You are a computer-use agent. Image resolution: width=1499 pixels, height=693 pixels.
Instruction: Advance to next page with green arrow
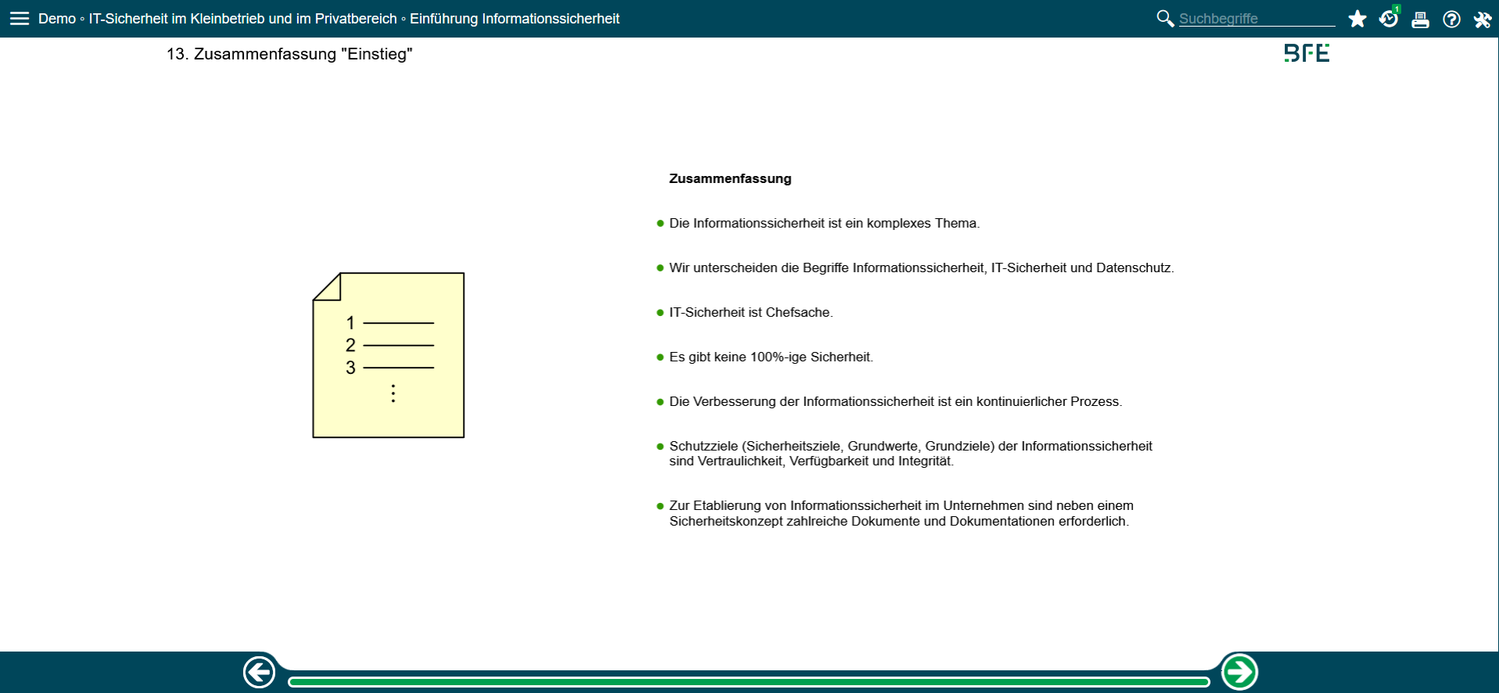pyautogui.click(x=1239, y=672)
